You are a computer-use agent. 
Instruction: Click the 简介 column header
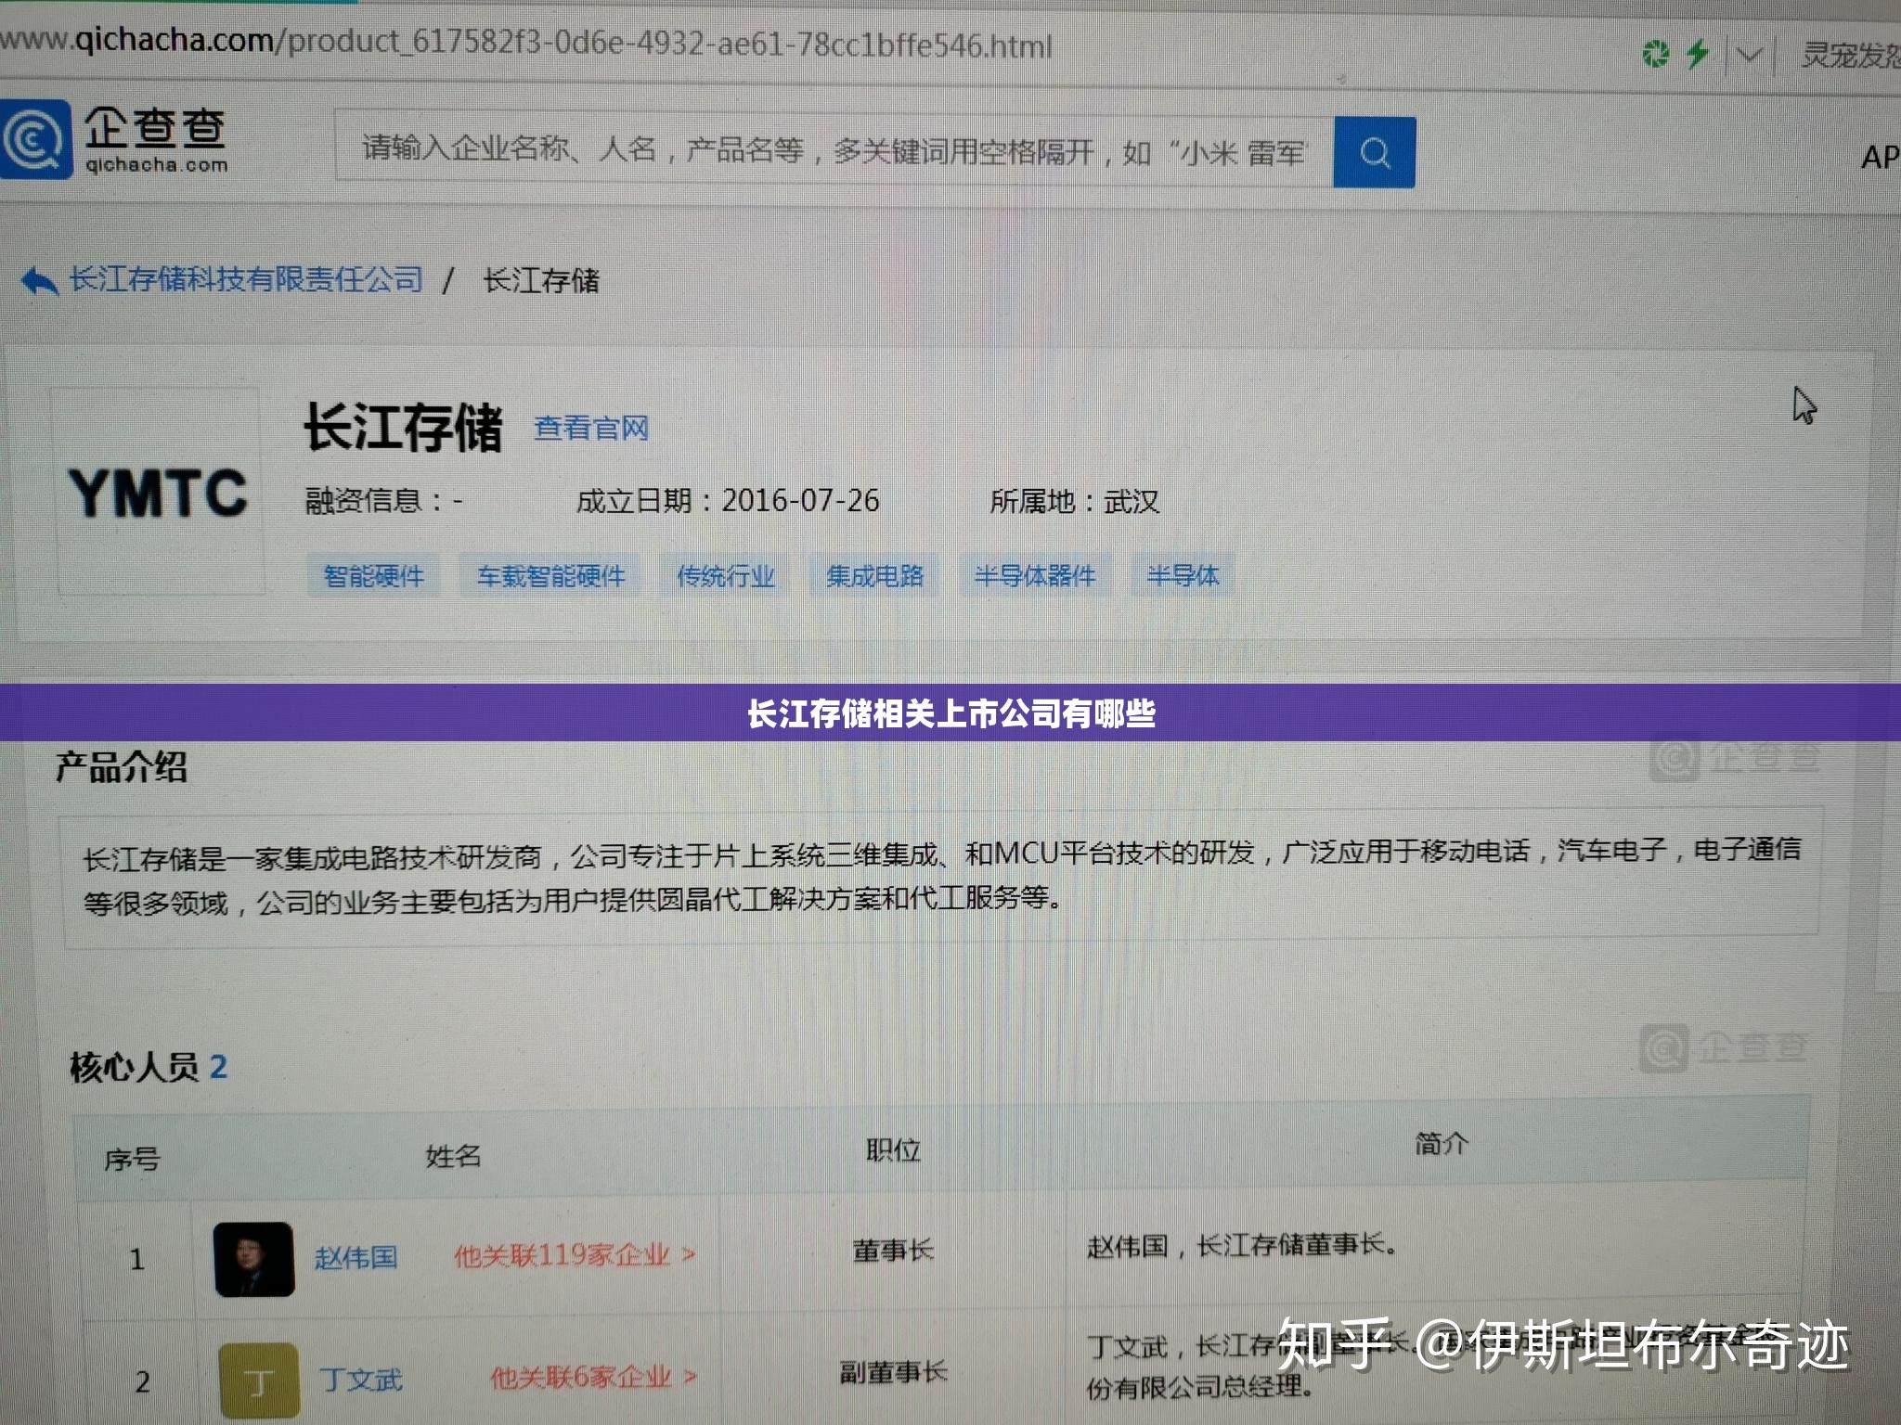coord(1442,1143)
